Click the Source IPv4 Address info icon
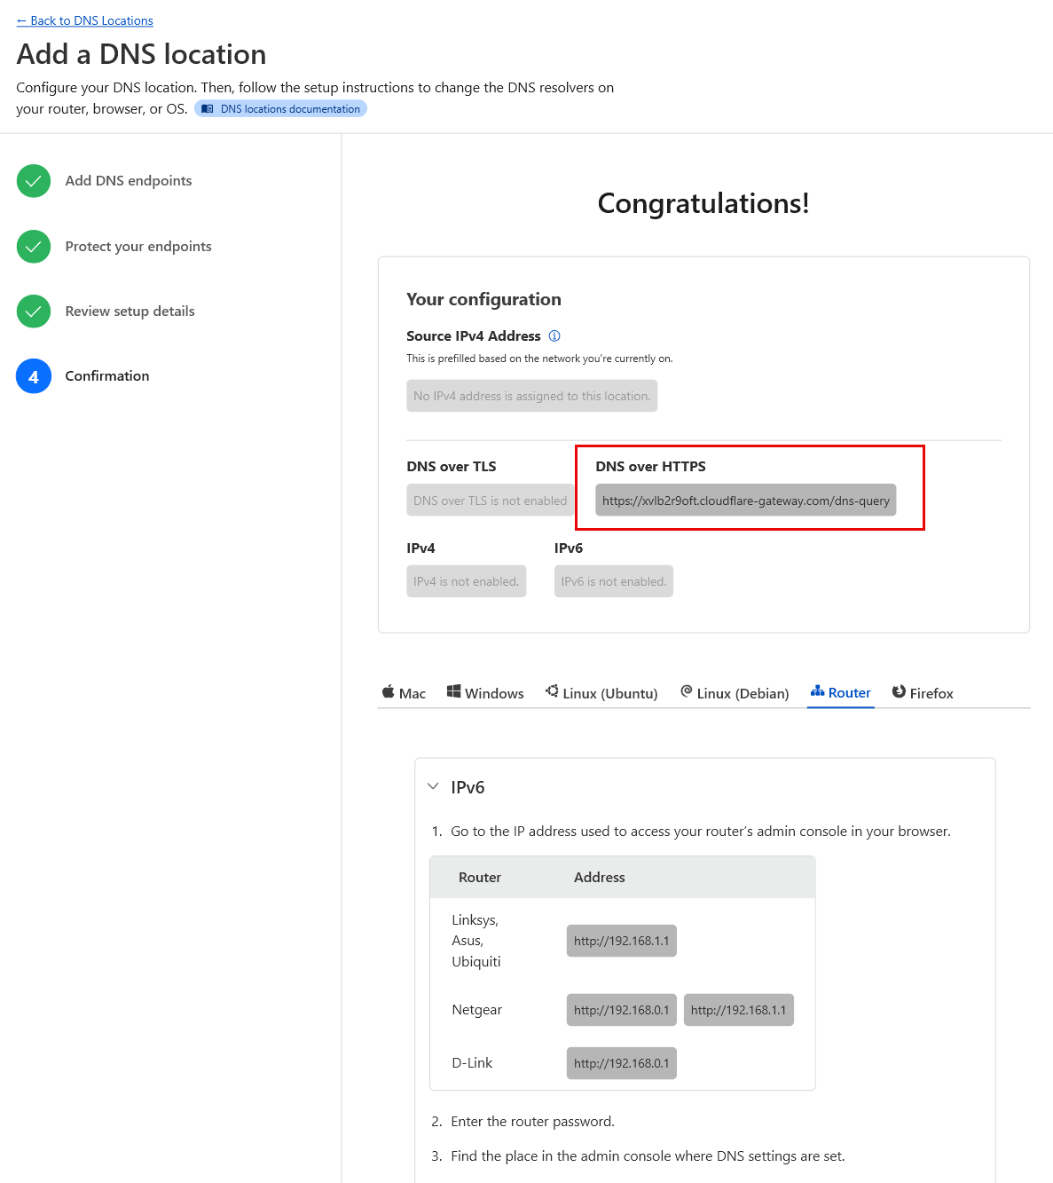The height and width of the screenshot is (1183, 1053). coord(554,336)
